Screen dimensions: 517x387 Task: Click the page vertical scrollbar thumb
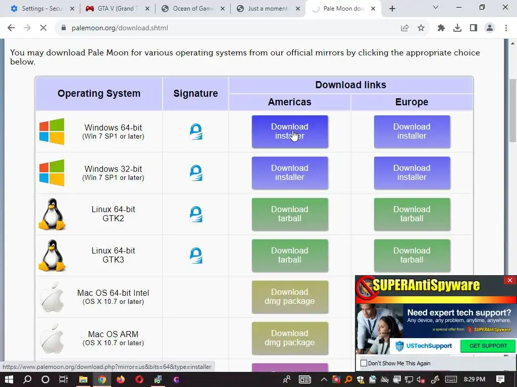512,110
